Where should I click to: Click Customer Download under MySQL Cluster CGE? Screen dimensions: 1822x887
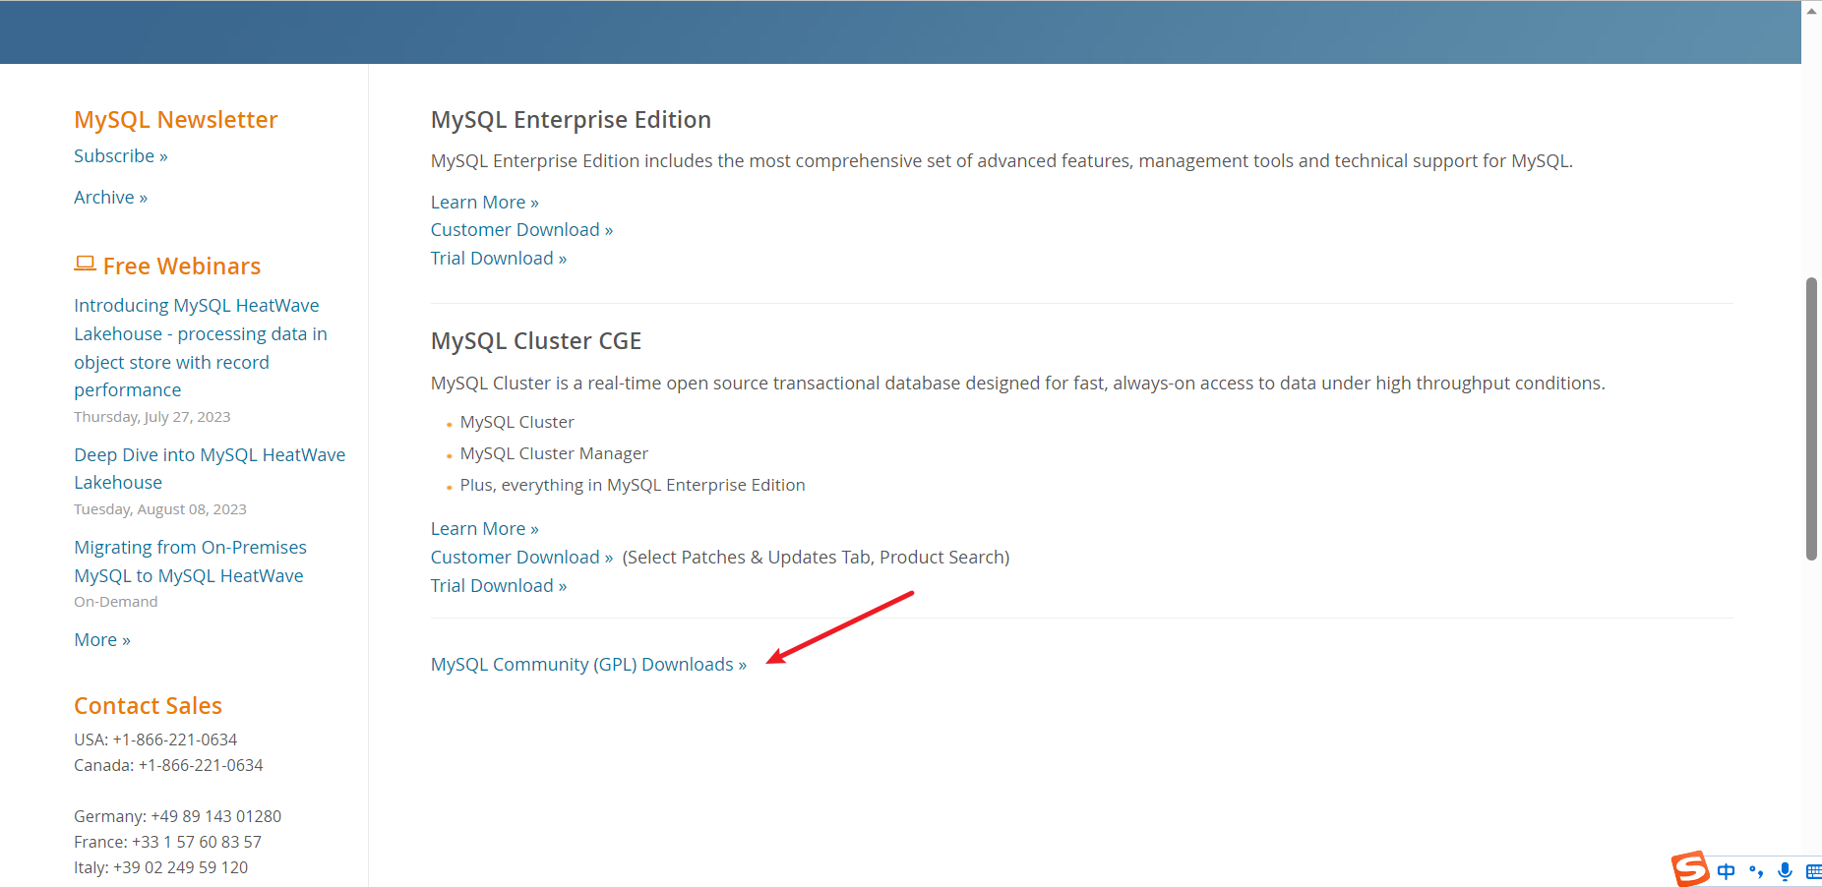click(521, 558)
